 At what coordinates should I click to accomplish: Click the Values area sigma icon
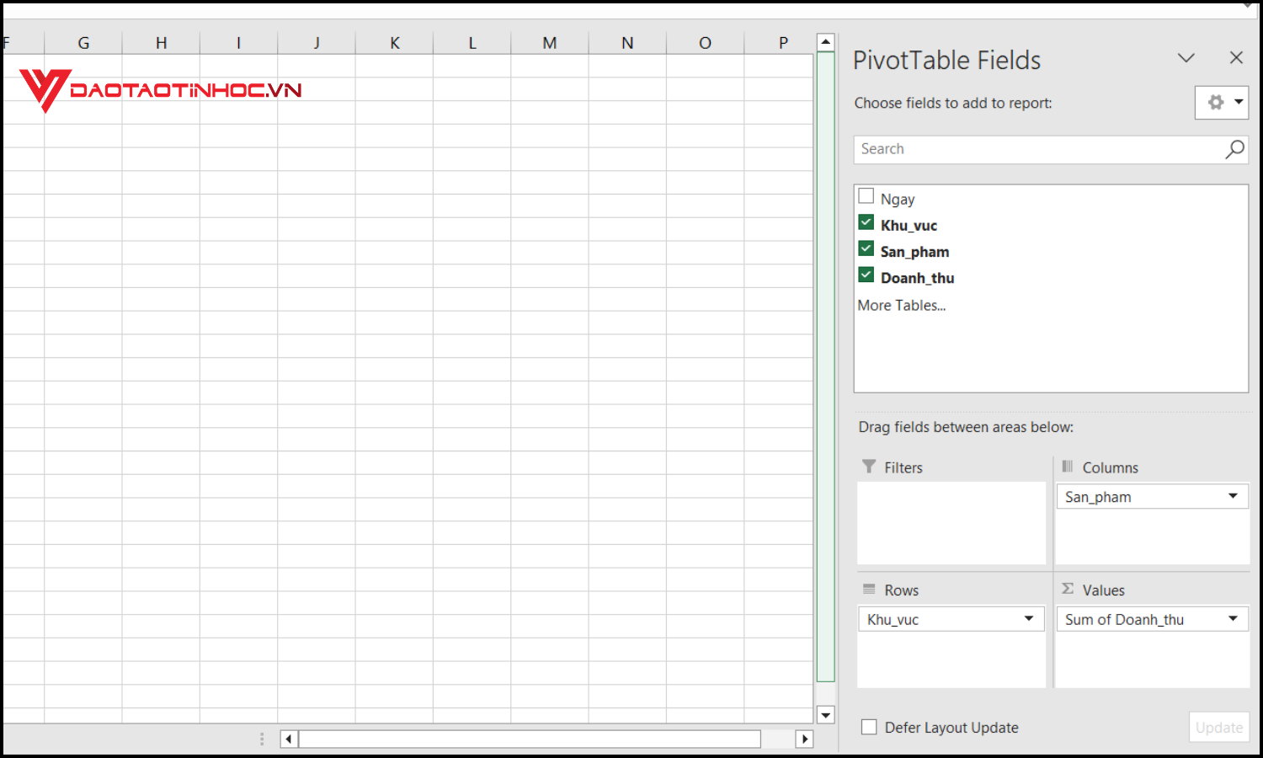click(x=1067, y=589)
